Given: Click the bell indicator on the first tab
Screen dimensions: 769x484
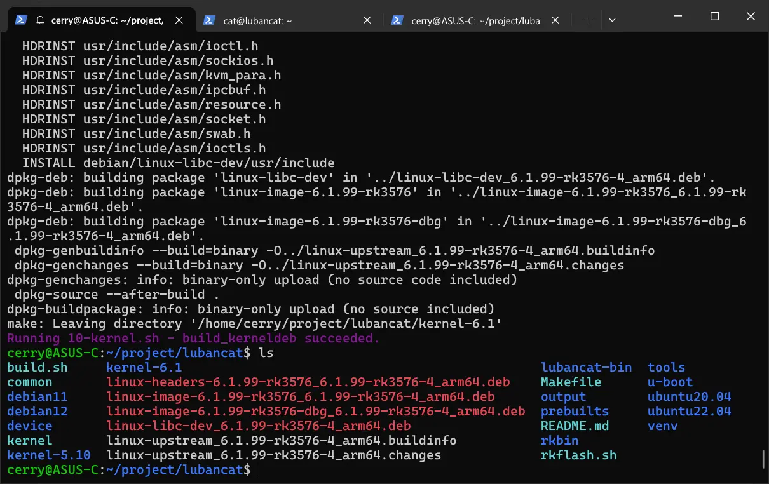Looking at the screenshot, I should [40, 20].
